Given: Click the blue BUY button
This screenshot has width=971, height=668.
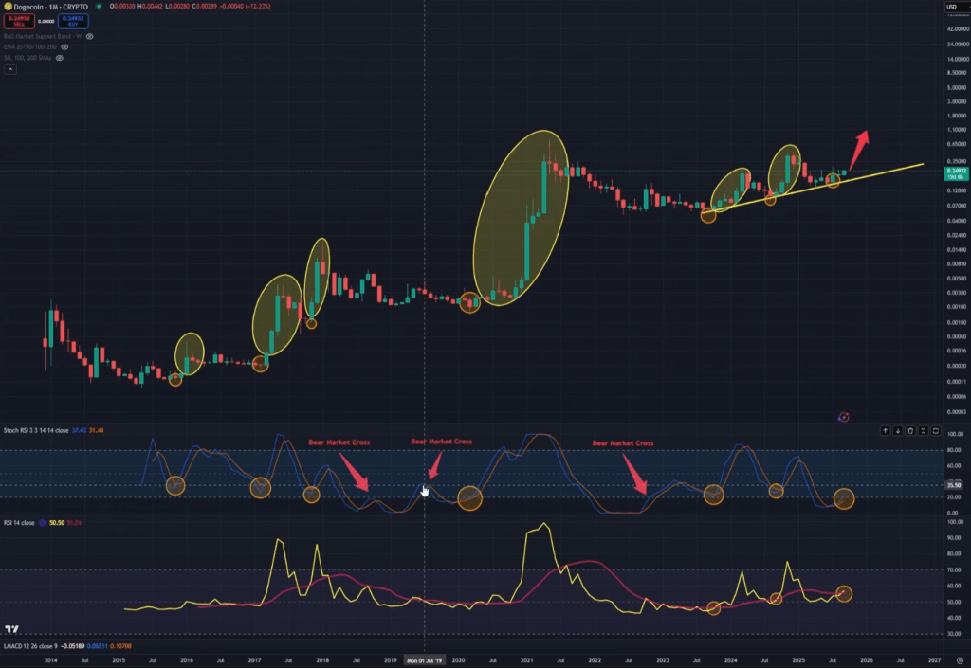Looking at the screenshot, I should click(x=73, y=21).
